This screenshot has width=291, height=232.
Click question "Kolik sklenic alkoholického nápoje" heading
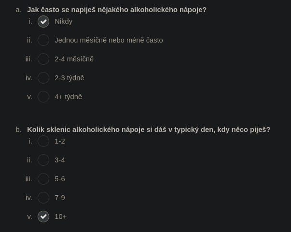pyautogui.click(x=149, y=130)
